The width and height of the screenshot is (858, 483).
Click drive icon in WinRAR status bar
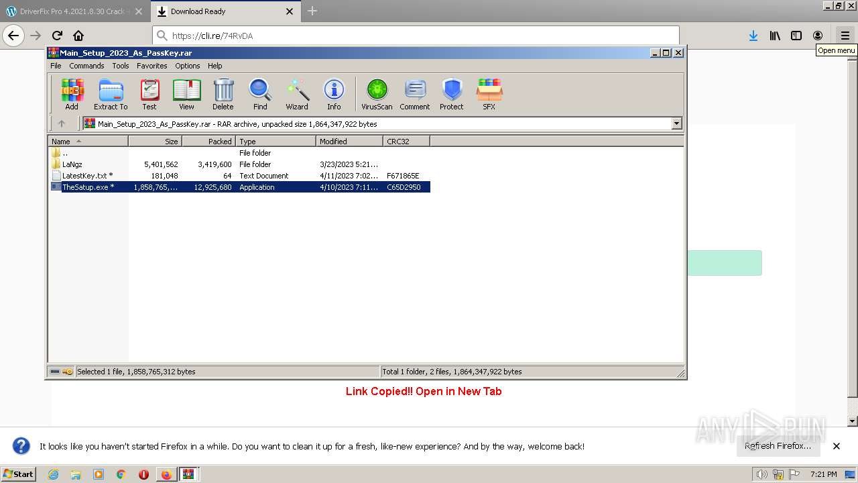tap(55, 372)
